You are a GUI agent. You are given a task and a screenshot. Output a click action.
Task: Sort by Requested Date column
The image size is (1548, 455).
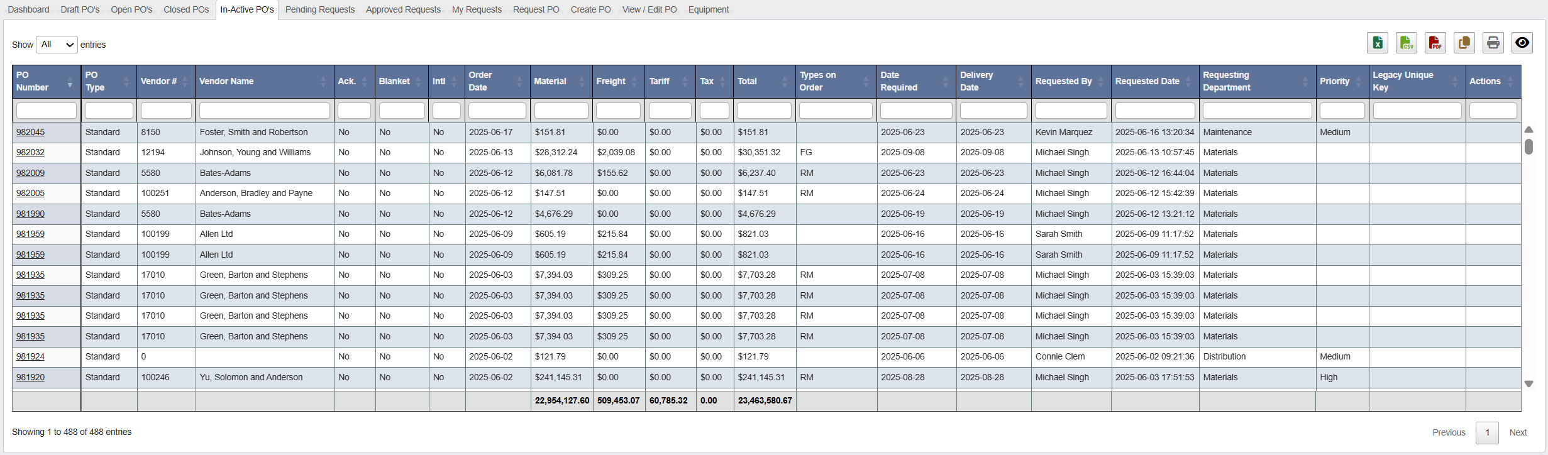click(x=1155, y=81)
